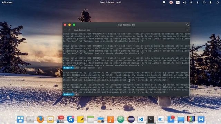The width and height of the screenshot is (221, 124).
Task: Open the br keyboard layout indicator
Action: (x=178, y=2)
